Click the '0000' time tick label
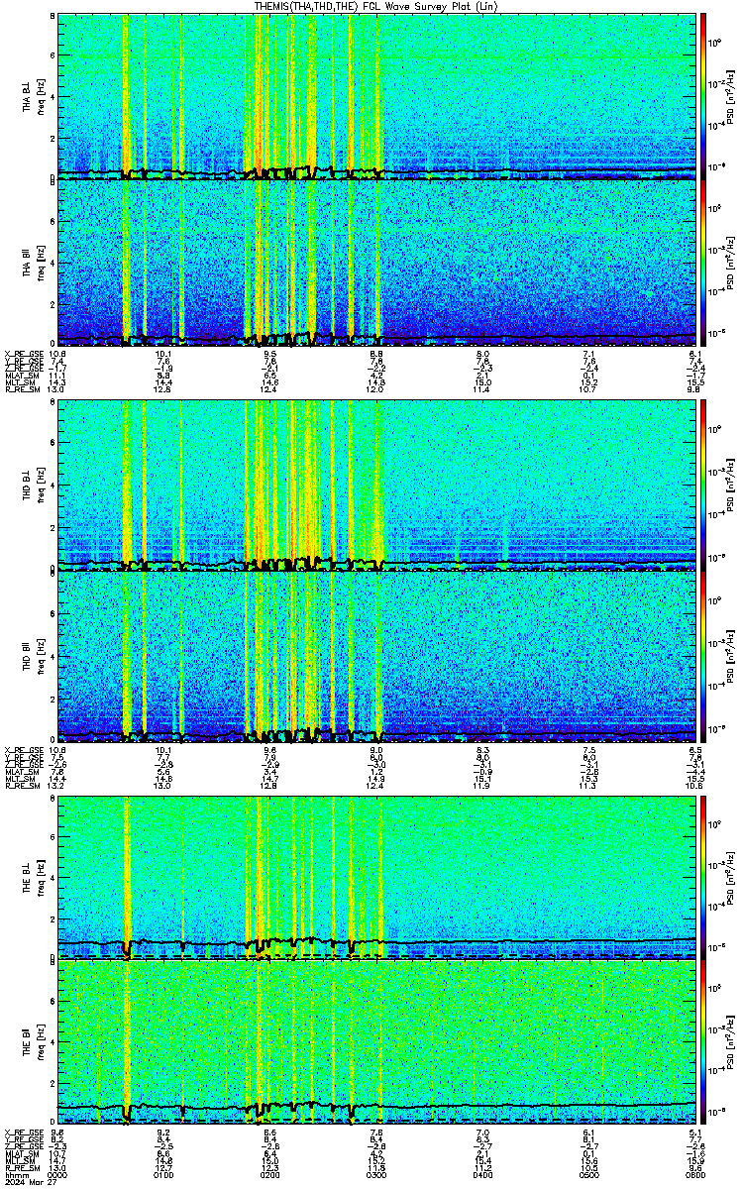This screenshot has height=1189, width=743. [57, 1175]
